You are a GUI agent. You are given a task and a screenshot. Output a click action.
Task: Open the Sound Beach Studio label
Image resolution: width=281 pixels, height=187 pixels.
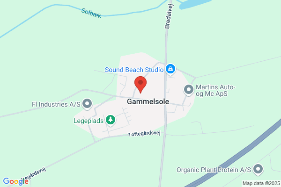tap(134, 70)
